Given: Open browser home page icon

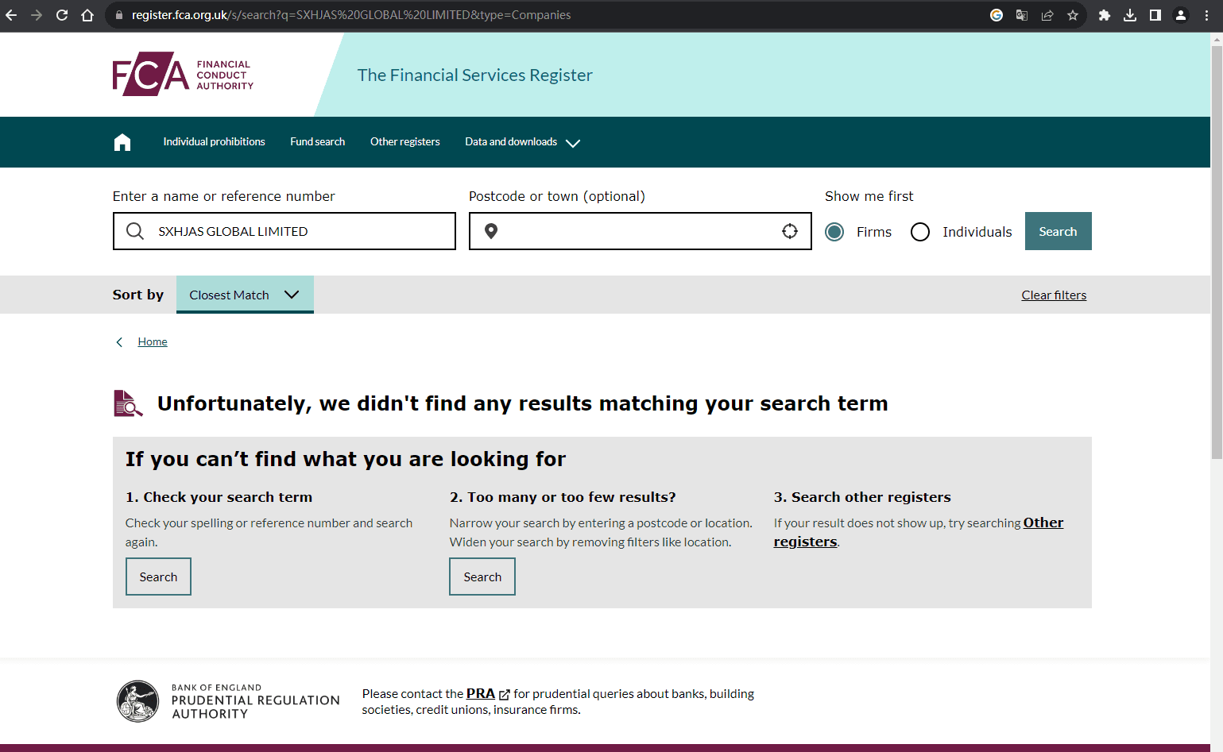Looking at the screenshot, I should click(87, 15).
